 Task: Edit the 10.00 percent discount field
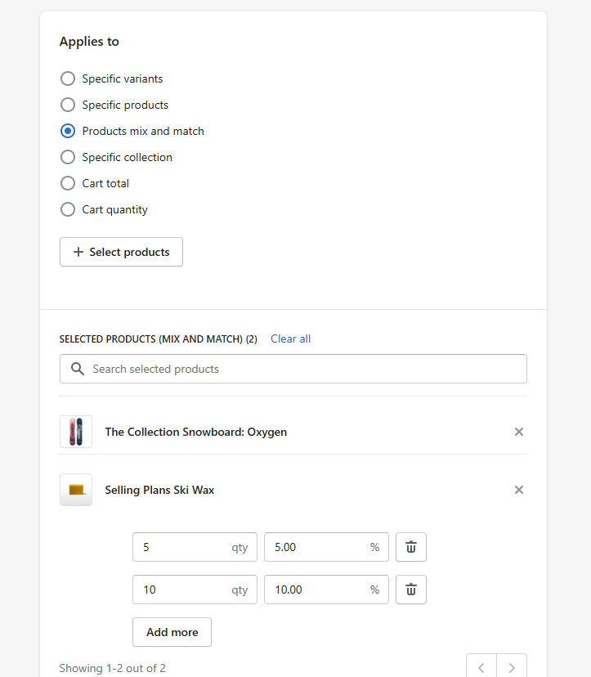(326, 590)
